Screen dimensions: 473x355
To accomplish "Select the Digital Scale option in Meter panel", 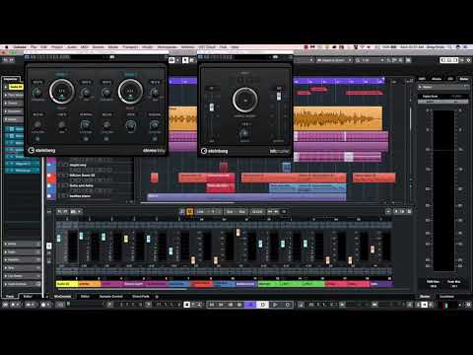I will click(x=430, y=97).
